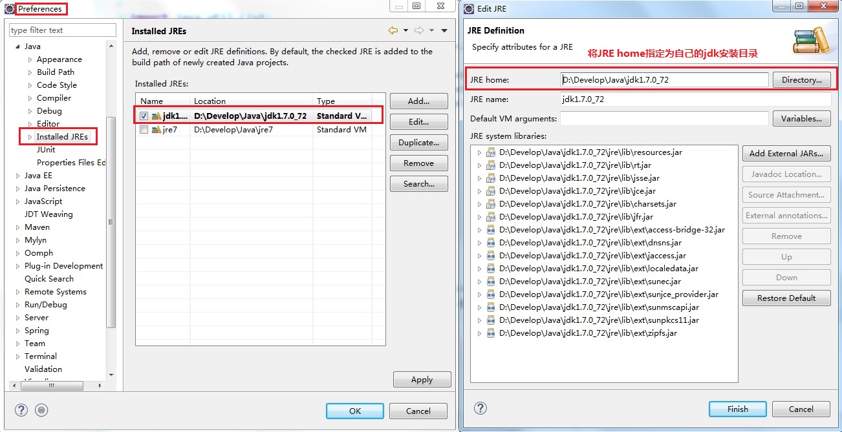Image resolution: width=842 pixels, height=432 pixels.
Task: Click Cancel in Edit JRE dialog
Action: (801, 409)
